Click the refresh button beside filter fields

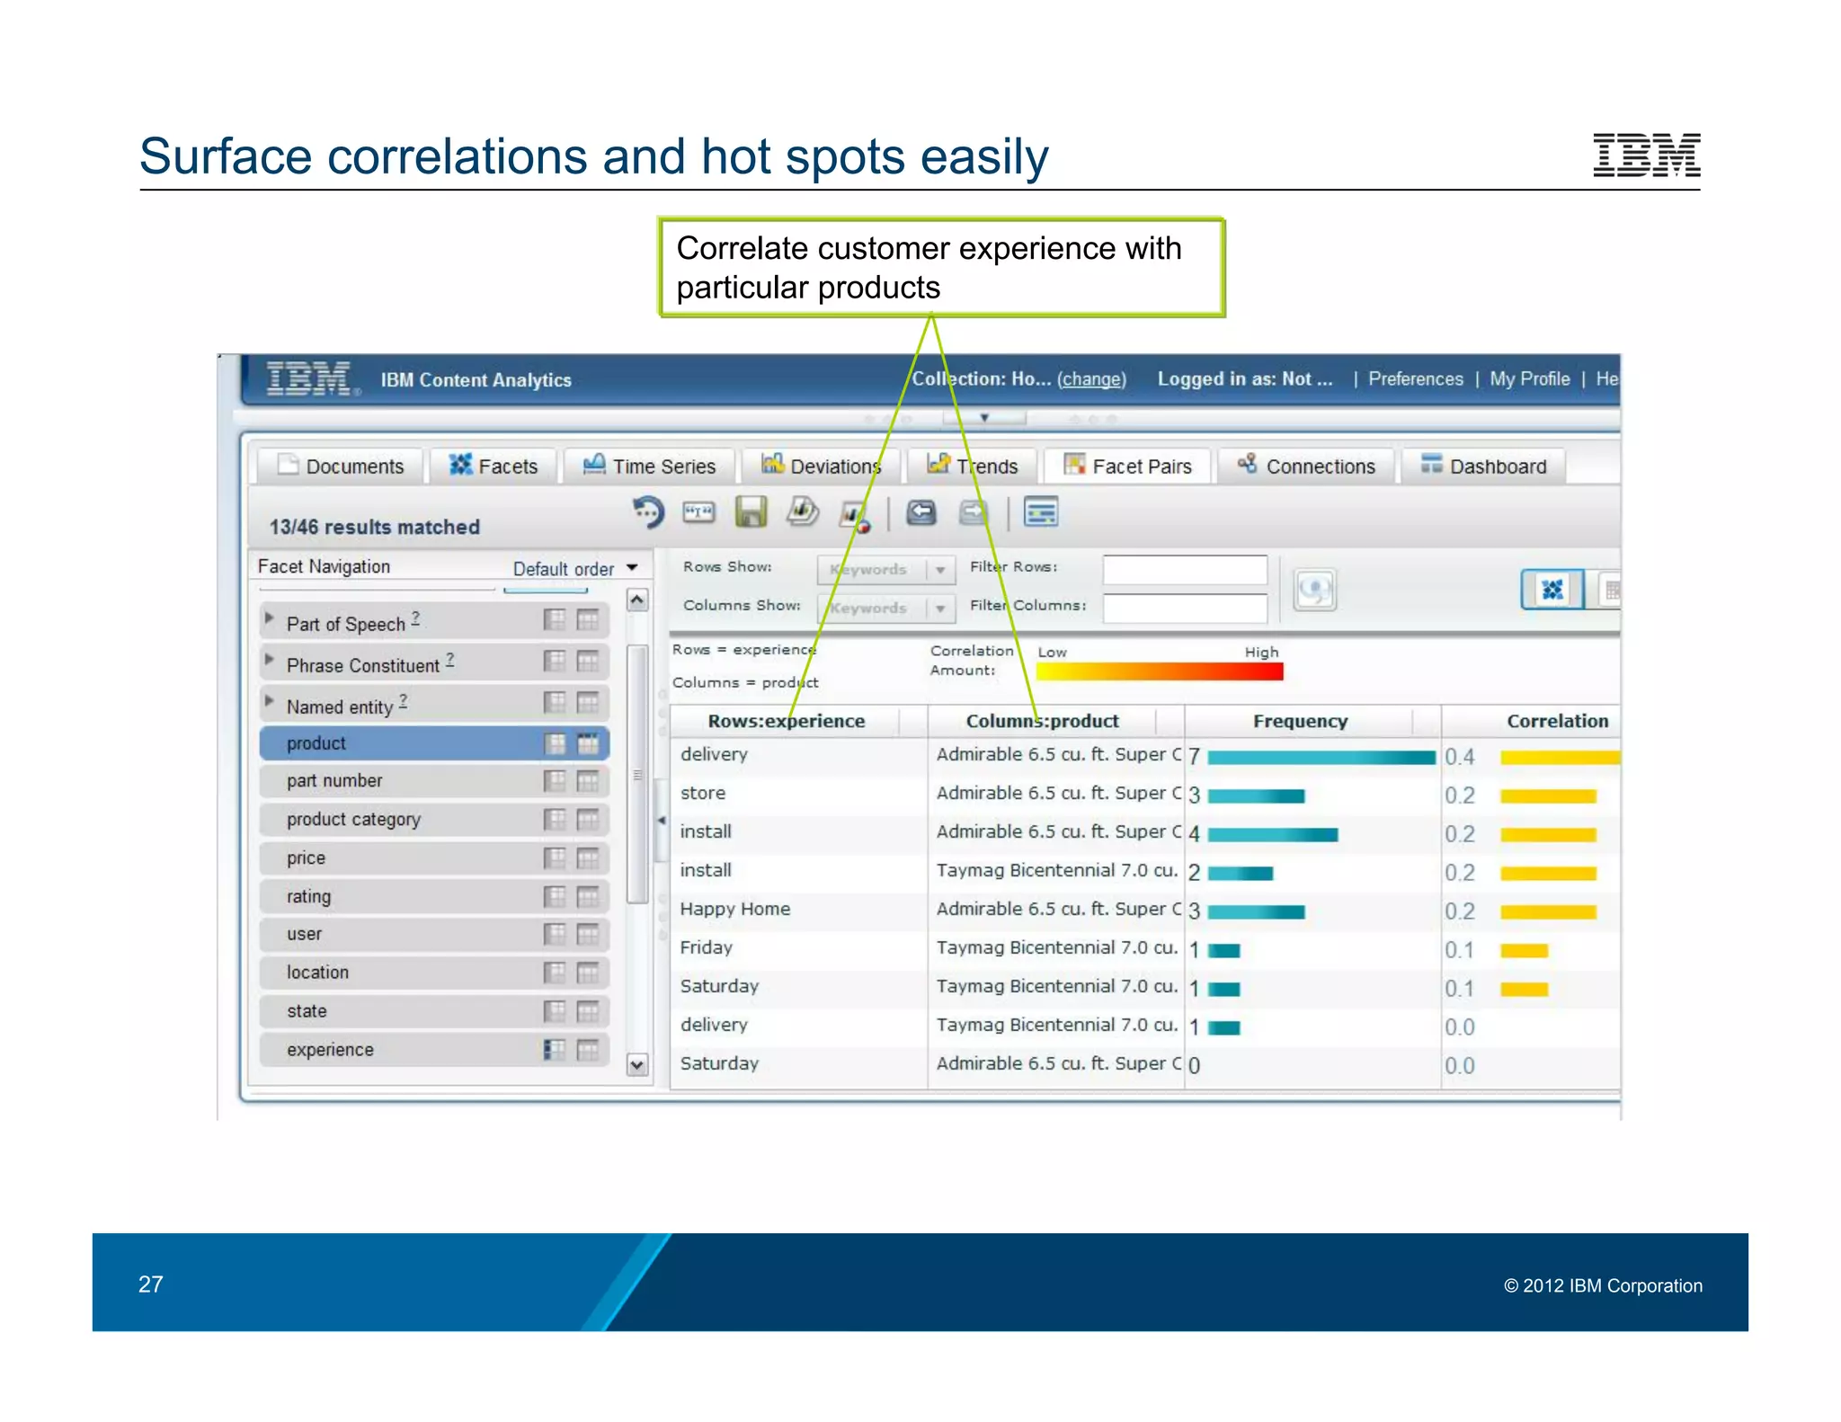tap(1314, 590)
